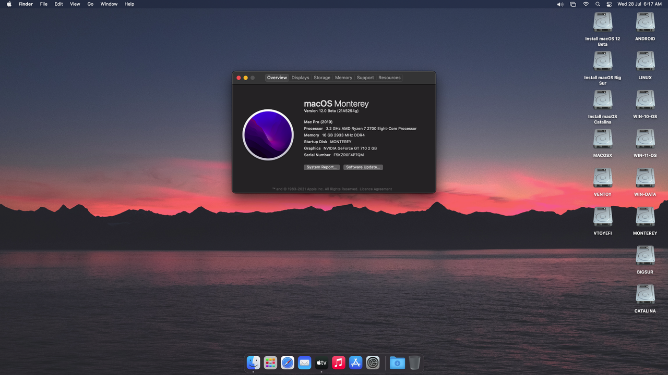Click the macOS Monterey logo image
Screen dimensions: 668x375
tap(268, 135)
